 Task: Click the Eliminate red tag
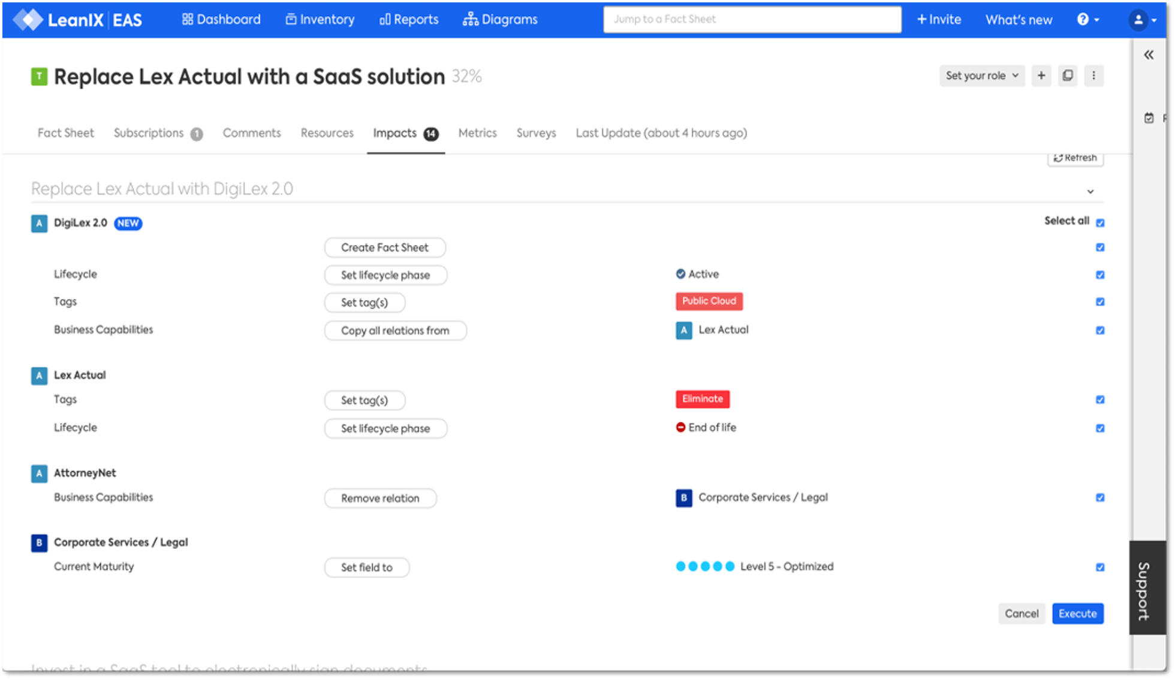[x=703, y=399]
